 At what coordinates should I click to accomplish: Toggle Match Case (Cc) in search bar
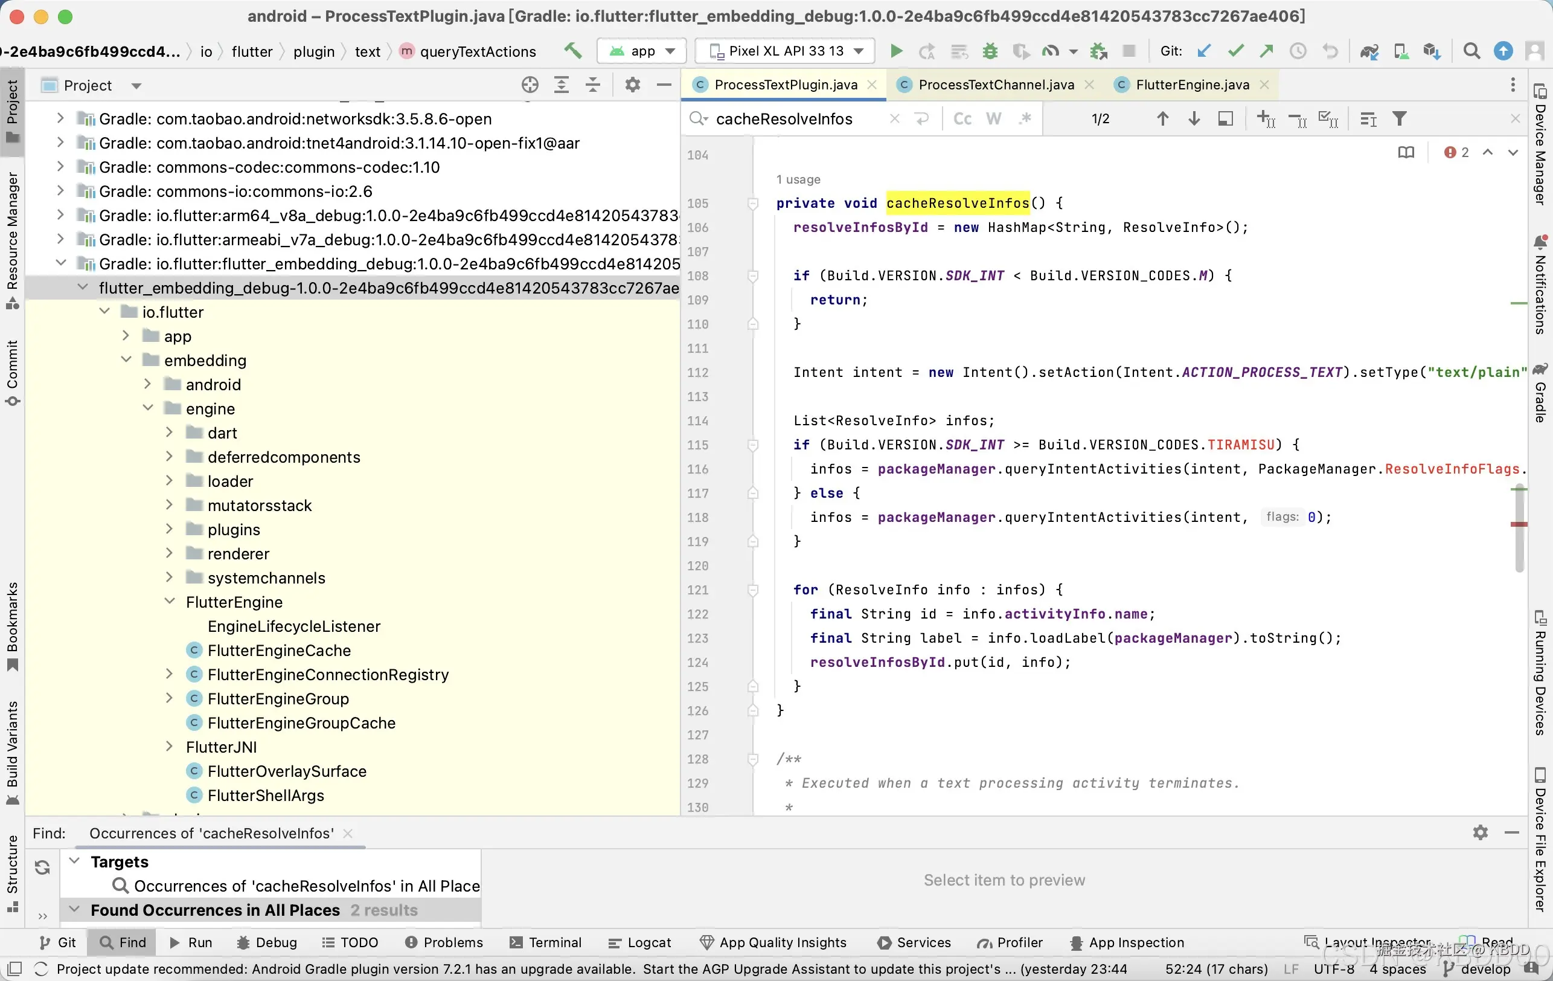tap(962, 119)
